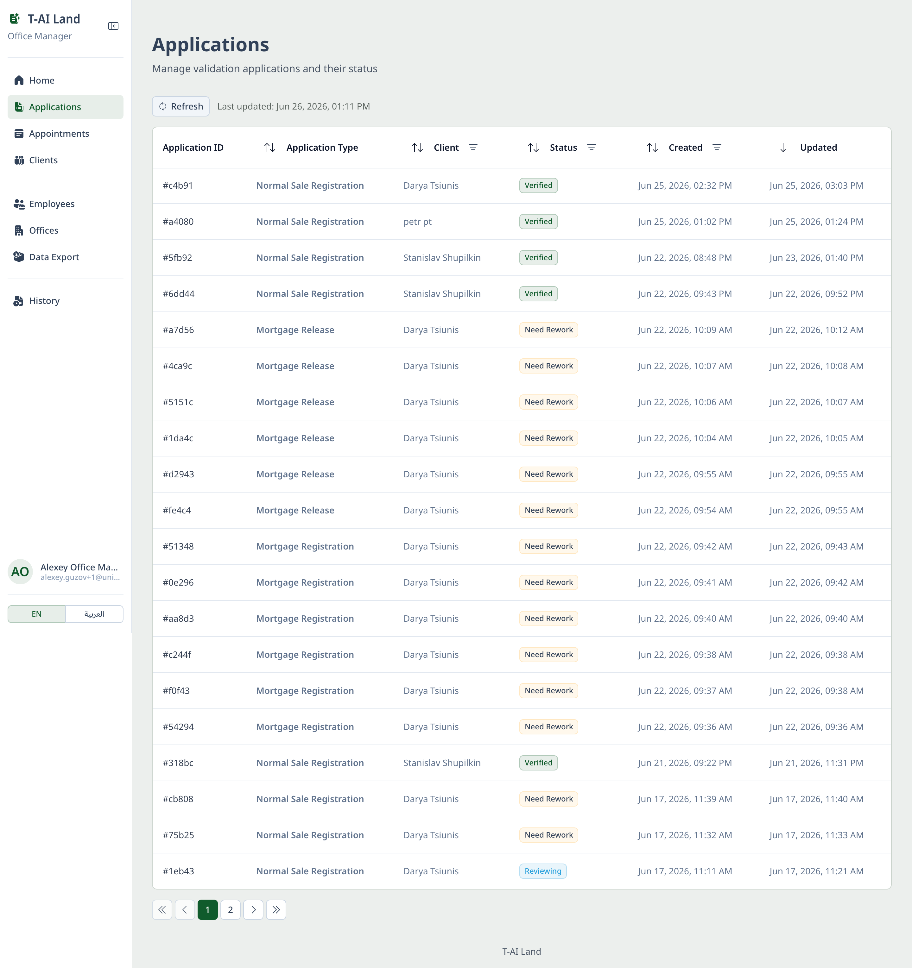Open Mortgage Registration for #54294
The height and width of the screenshot is (968, 912).
[305, 727]
